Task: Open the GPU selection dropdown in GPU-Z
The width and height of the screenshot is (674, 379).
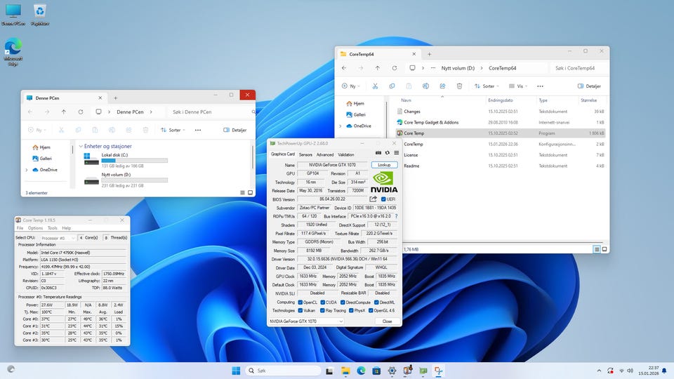Action: (306, 321)
